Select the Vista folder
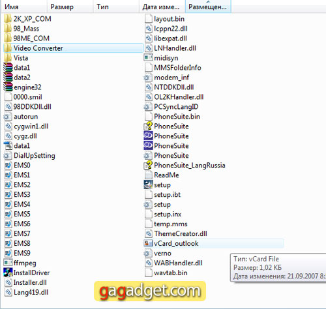Viewport: 326px width, 309px height. coord(16,58)
